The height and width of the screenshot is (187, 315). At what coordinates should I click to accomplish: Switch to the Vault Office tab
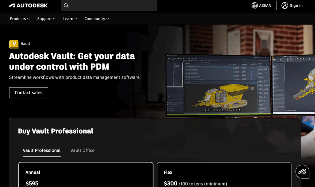click(82, 150)
